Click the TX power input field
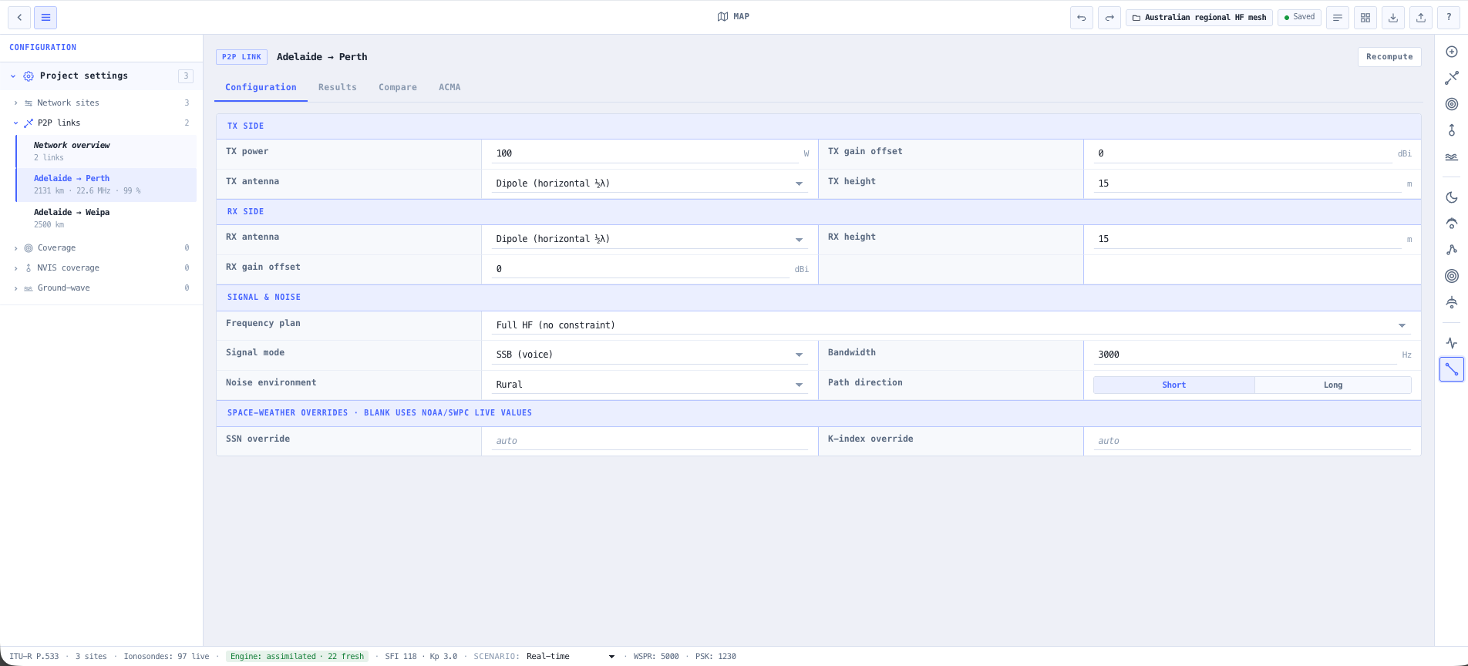Image resolution: width=1468 pixels, height=666 pixels. (x=645, y=153)
